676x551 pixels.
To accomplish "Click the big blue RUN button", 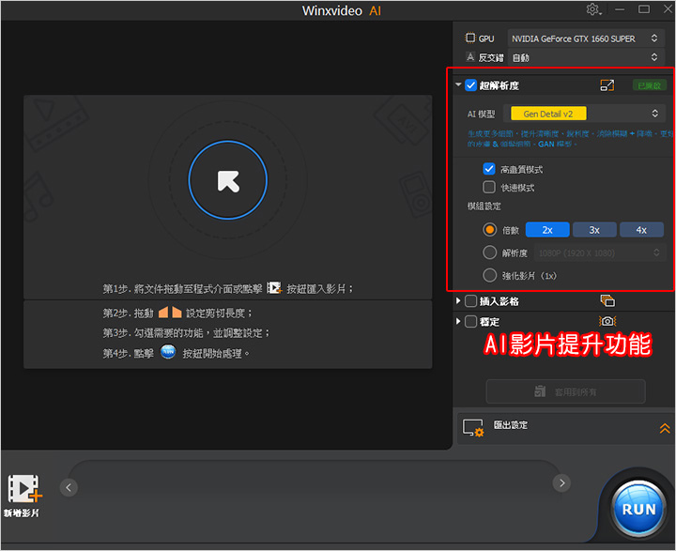I will click(638, 509).
